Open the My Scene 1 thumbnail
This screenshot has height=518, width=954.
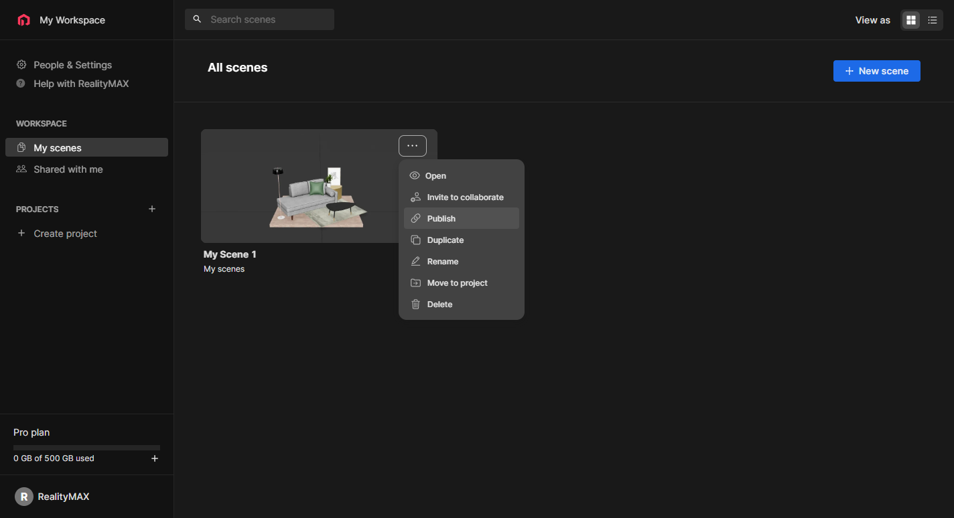point(301,194)
